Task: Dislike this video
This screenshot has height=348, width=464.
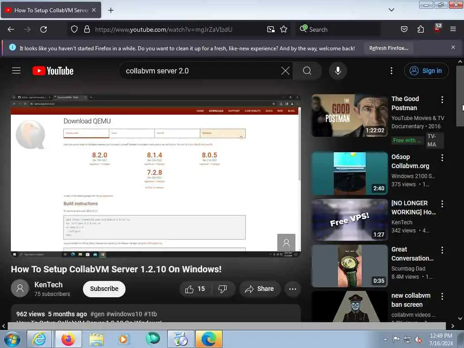Action: [223, 289]
